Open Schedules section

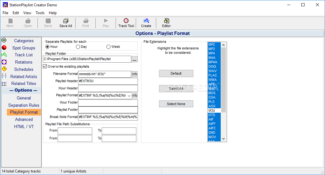click(x=24, y=69)
